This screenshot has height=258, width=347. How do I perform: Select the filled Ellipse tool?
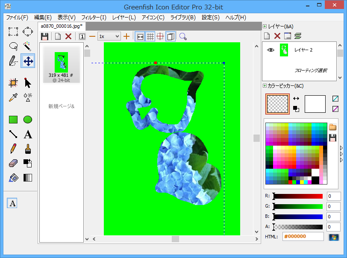point(28,120)
